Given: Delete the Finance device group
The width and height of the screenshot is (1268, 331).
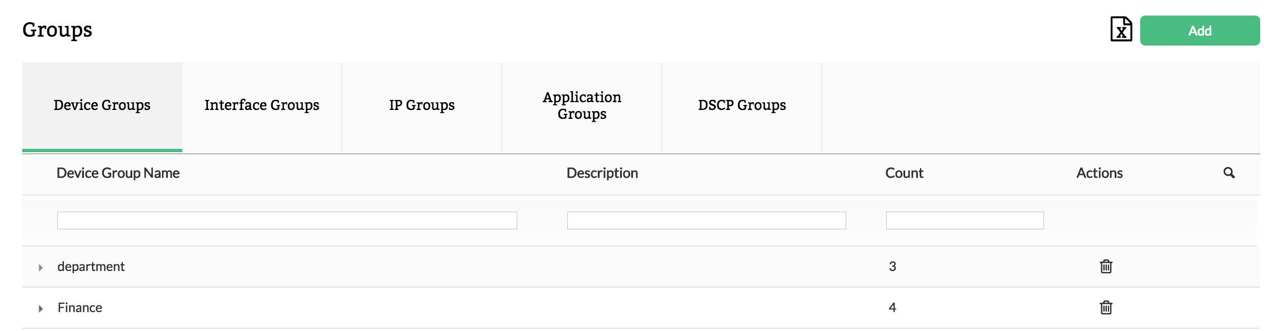Looking at the screenshot, I should (1106, 308).
